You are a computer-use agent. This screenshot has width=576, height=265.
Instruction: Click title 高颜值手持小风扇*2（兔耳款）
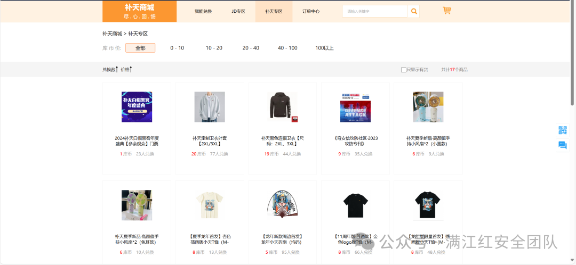click(137, 239)
